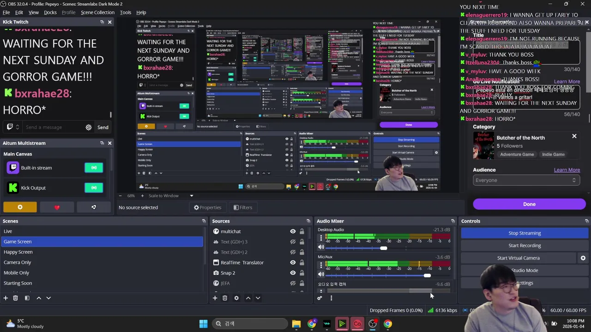This screenshot has height=332, width=591.
Task: Open virtual camera settings gear
Action: (583, 258)
